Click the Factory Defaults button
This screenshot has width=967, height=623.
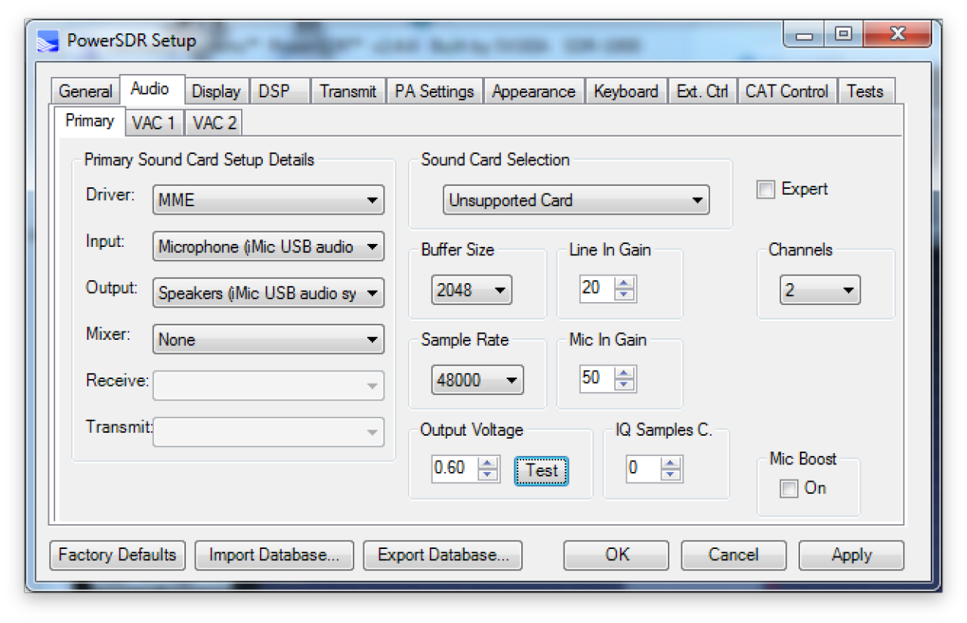[117, 555]
